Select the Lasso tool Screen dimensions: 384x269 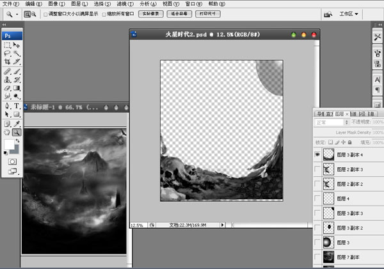(7, 53)
